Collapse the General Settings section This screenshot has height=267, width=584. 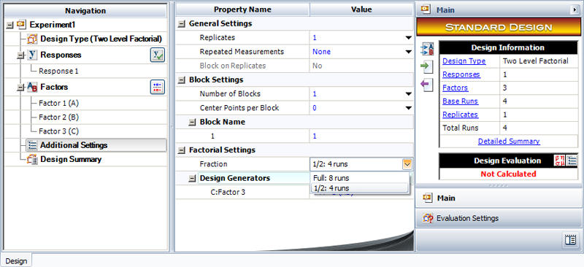pyautogui.click(x=181, y=24)
